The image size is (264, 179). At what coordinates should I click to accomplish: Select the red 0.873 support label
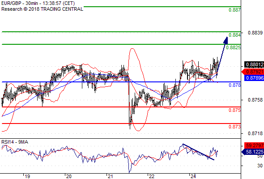click(234, 127)
